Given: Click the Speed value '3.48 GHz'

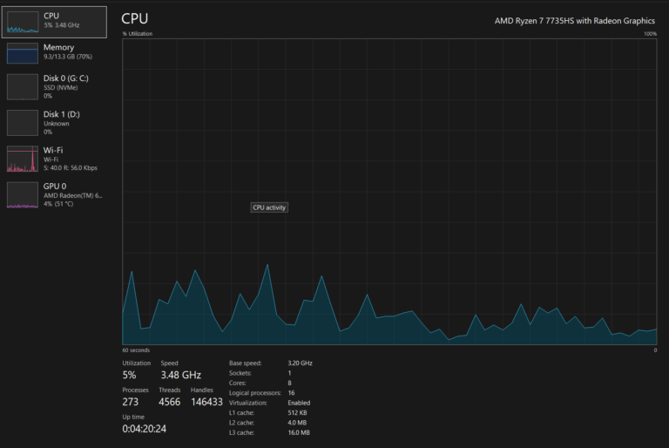Looking at the screenshot, I should tap(181, 375).
